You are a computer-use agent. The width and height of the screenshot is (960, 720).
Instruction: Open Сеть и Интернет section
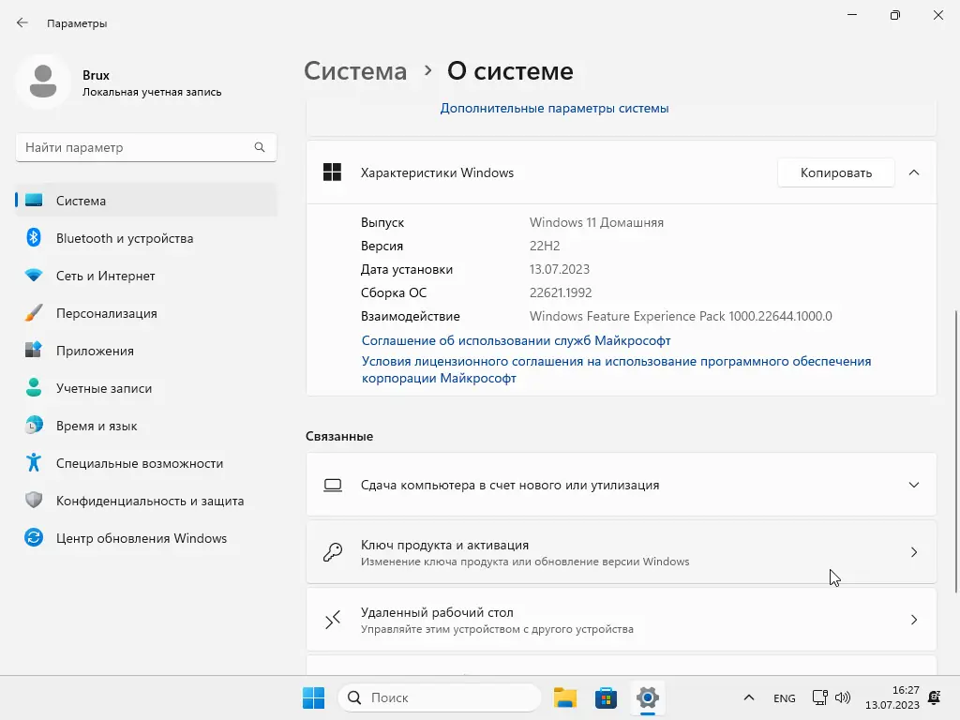point(145,276)
